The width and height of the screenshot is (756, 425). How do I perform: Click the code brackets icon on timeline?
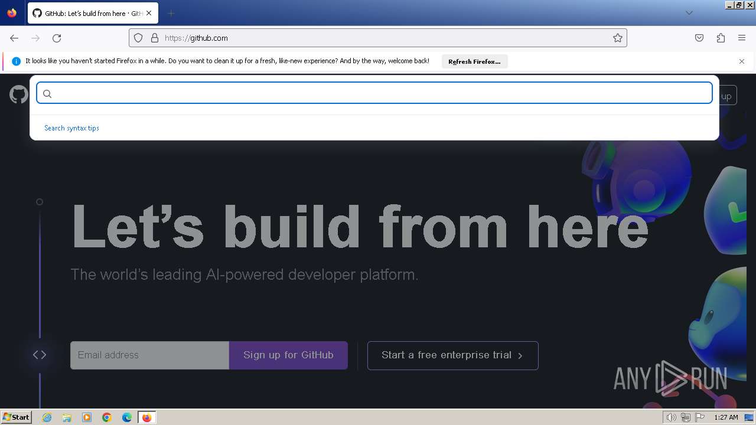[x=40, y=355]
